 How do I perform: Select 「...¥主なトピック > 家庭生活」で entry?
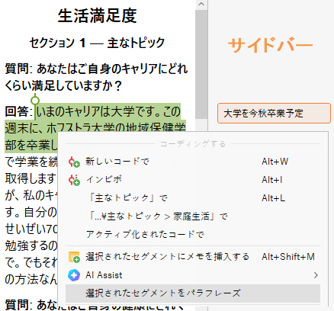click(x=193, y=216)
